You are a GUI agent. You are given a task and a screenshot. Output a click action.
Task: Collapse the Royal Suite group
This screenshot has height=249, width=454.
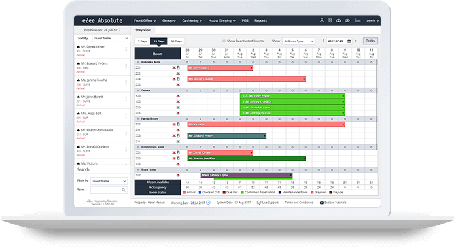[138, 170]
